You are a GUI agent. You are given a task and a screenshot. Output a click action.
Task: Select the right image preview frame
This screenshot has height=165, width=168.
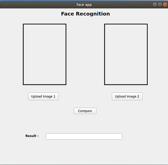(x=126, y=54)
